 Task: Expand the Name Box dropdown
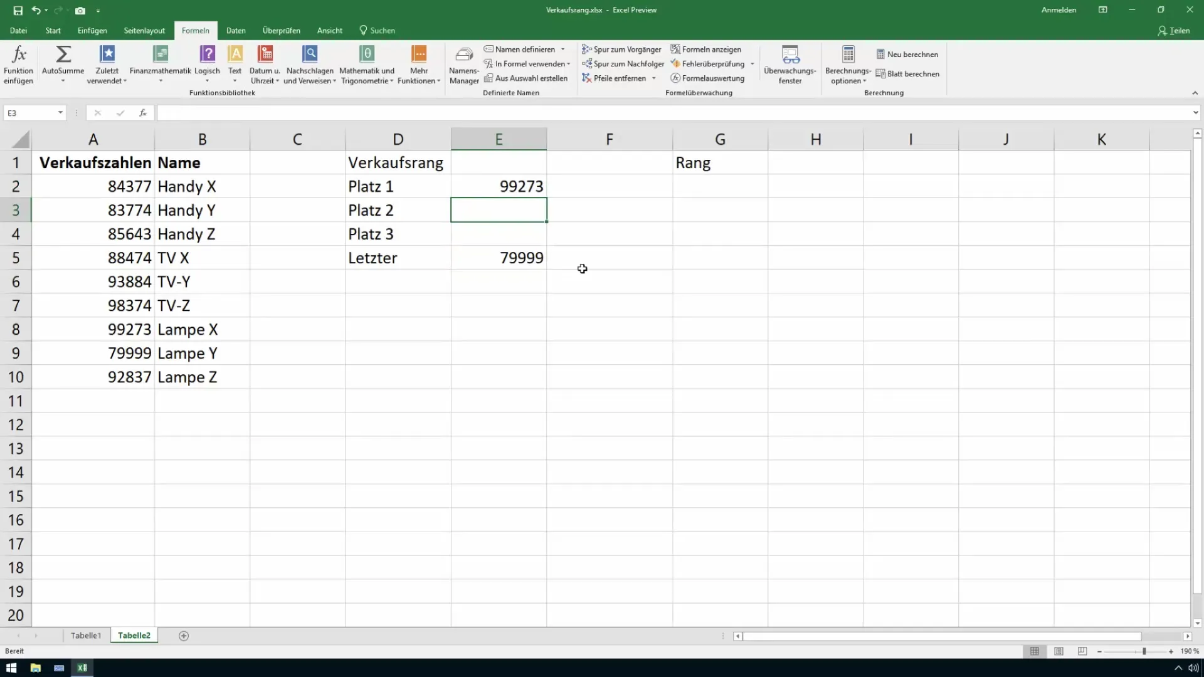coord(60,113)
